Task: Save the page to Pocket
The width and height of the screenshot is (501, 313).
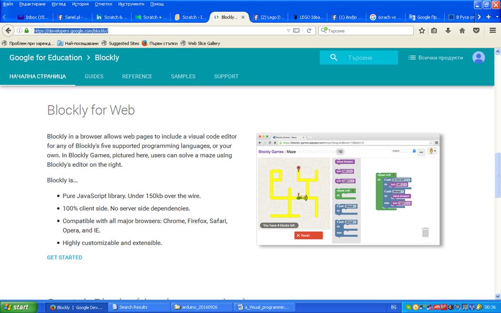Action: (476, 30)
